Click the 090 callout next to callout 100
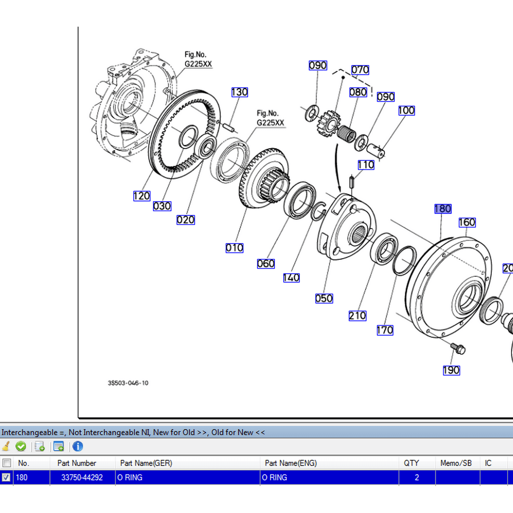Viewport: 513px width, 513px height. coord(386,97)
